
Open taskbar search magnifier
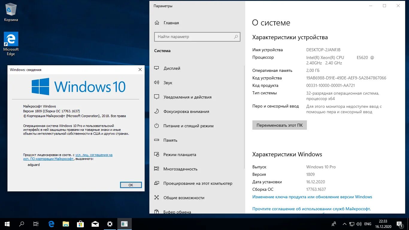[x=22, y=224]
